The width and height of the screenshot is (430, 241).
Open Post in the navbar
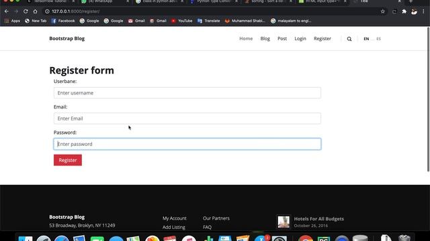coord(282,39)
